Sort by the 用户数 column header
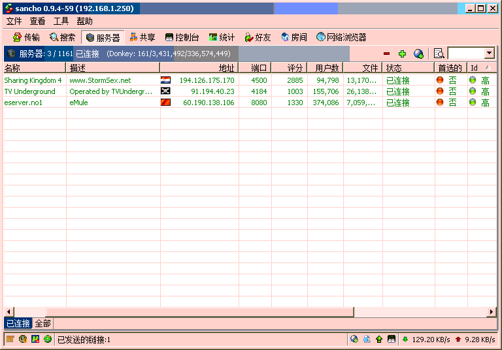The image size is (502, 350). [325, 68]
